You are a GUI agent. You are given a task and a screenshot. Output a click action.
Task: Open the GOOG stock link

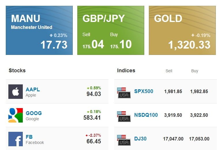33,113
